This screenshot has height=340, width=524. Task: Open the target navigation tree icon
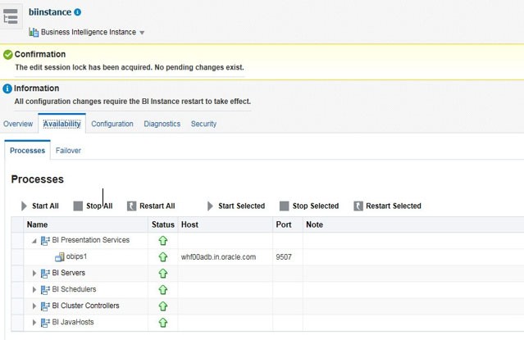[x=11, y=16]
